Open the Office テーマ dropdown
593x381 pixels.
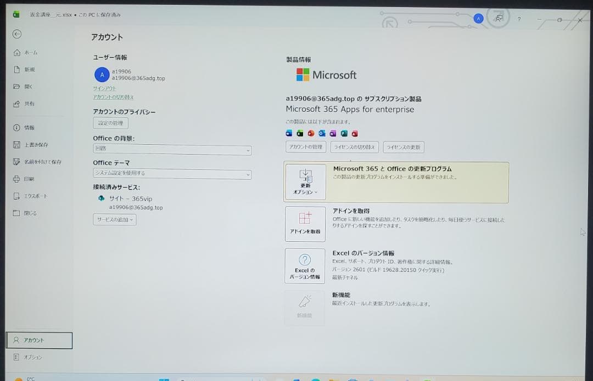[172, 173]
